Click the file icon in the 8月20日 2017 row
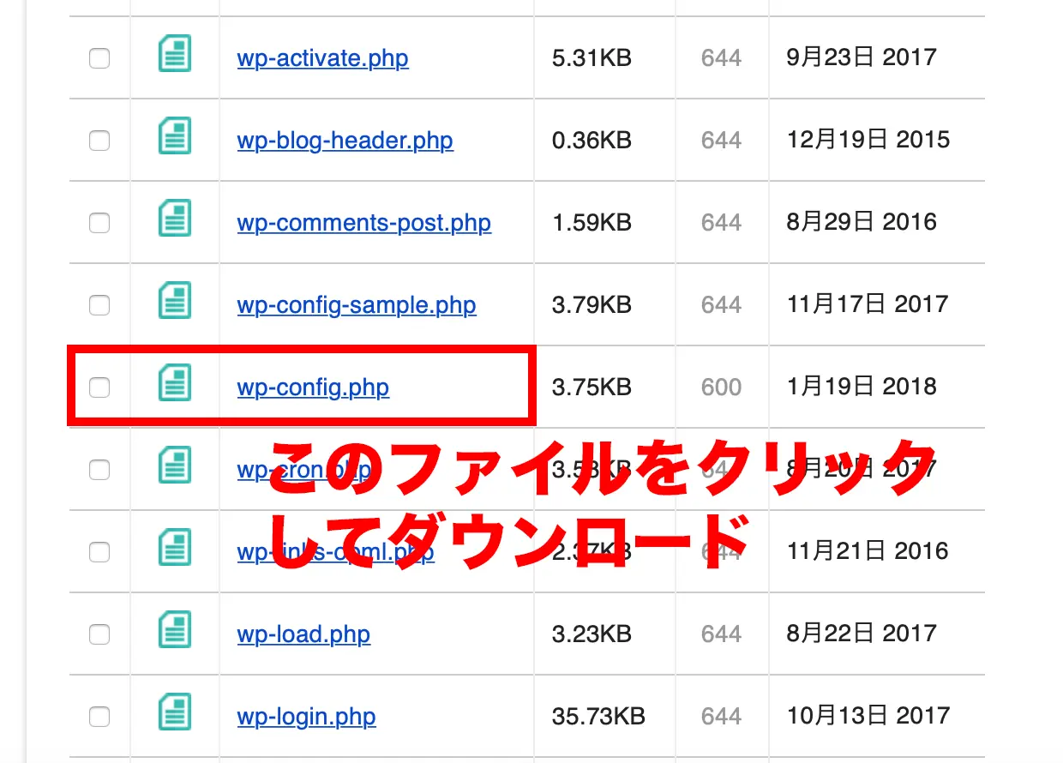This screenshot has width=1063, height=763. [175, 467]
